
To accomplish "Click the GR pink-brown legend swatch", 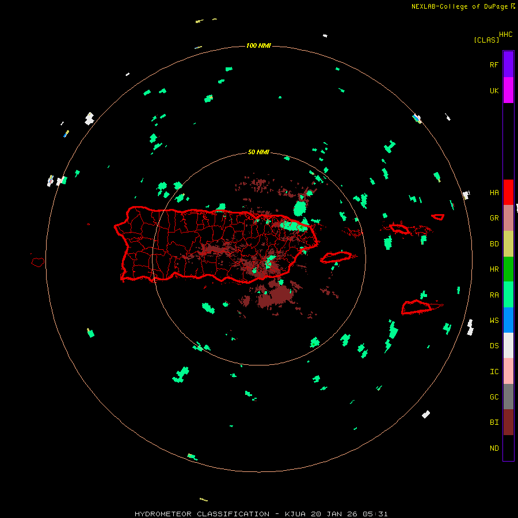I will point(508,218).
